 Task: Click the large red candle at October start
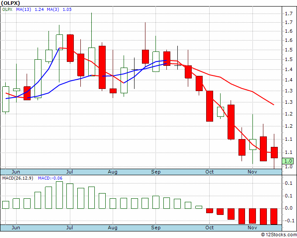(x=210, y=106)
